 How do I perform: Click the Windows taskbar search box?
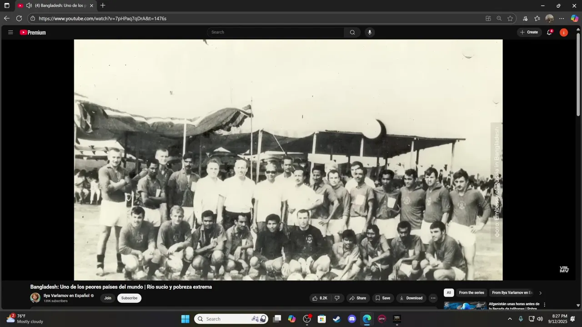coord(231,319)
